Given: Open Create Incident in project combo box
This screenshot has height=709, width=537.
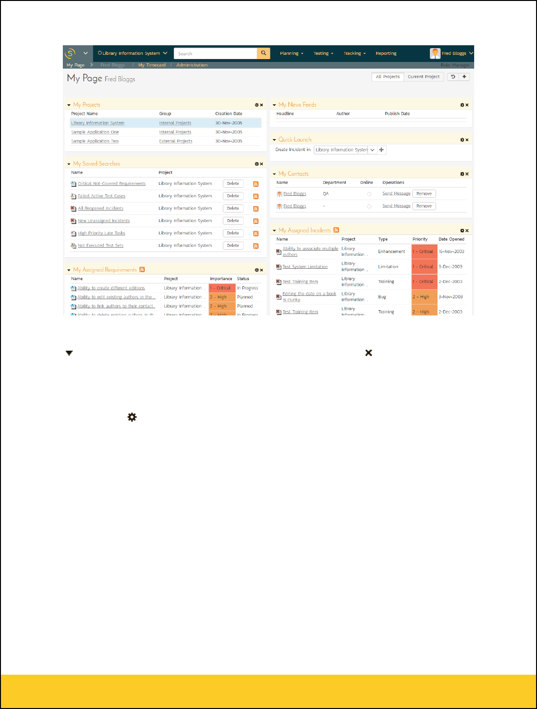Looking at the screenshot, I should pyautogui.click(x=345, y=150).
